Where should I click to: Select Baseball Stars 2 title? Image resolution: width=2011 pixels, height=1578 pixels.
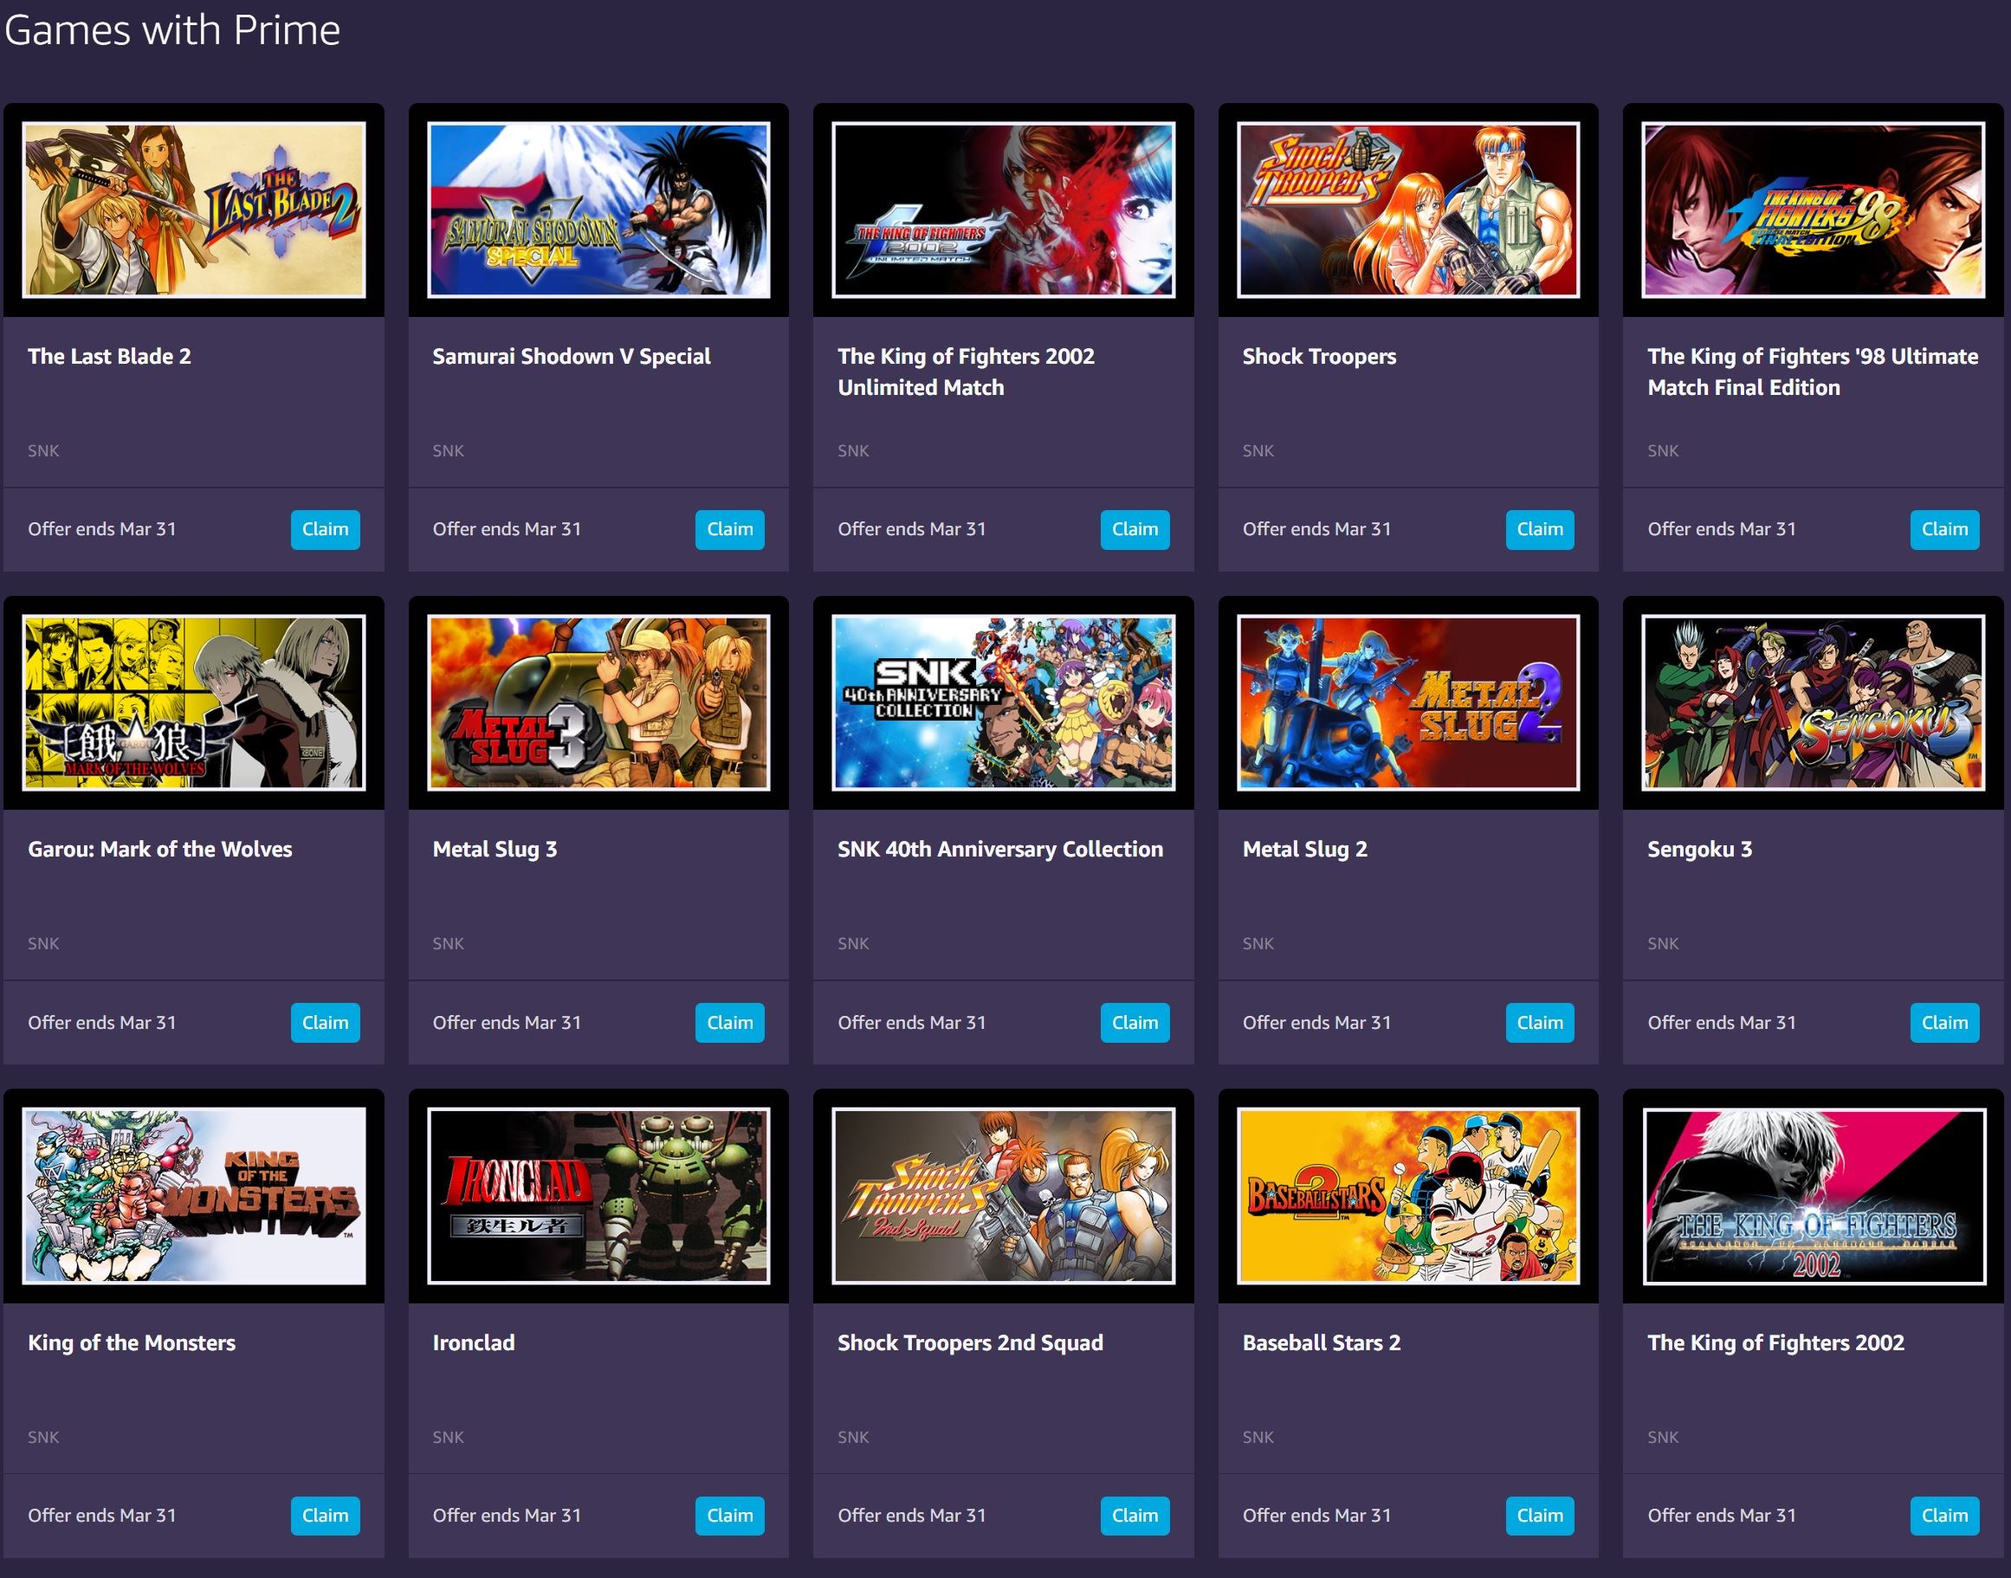pyautogui.click(x=1321, y=1342)
